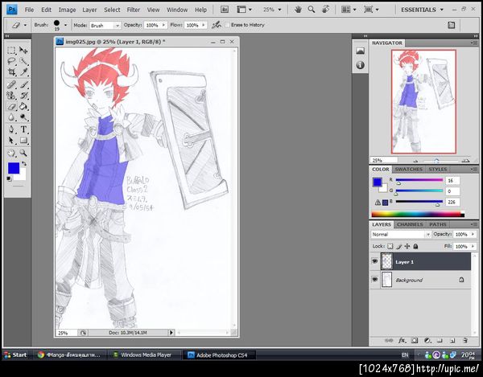Choose the Rectangular Marquee tool

pyautogui.click(x=11, y=50)
